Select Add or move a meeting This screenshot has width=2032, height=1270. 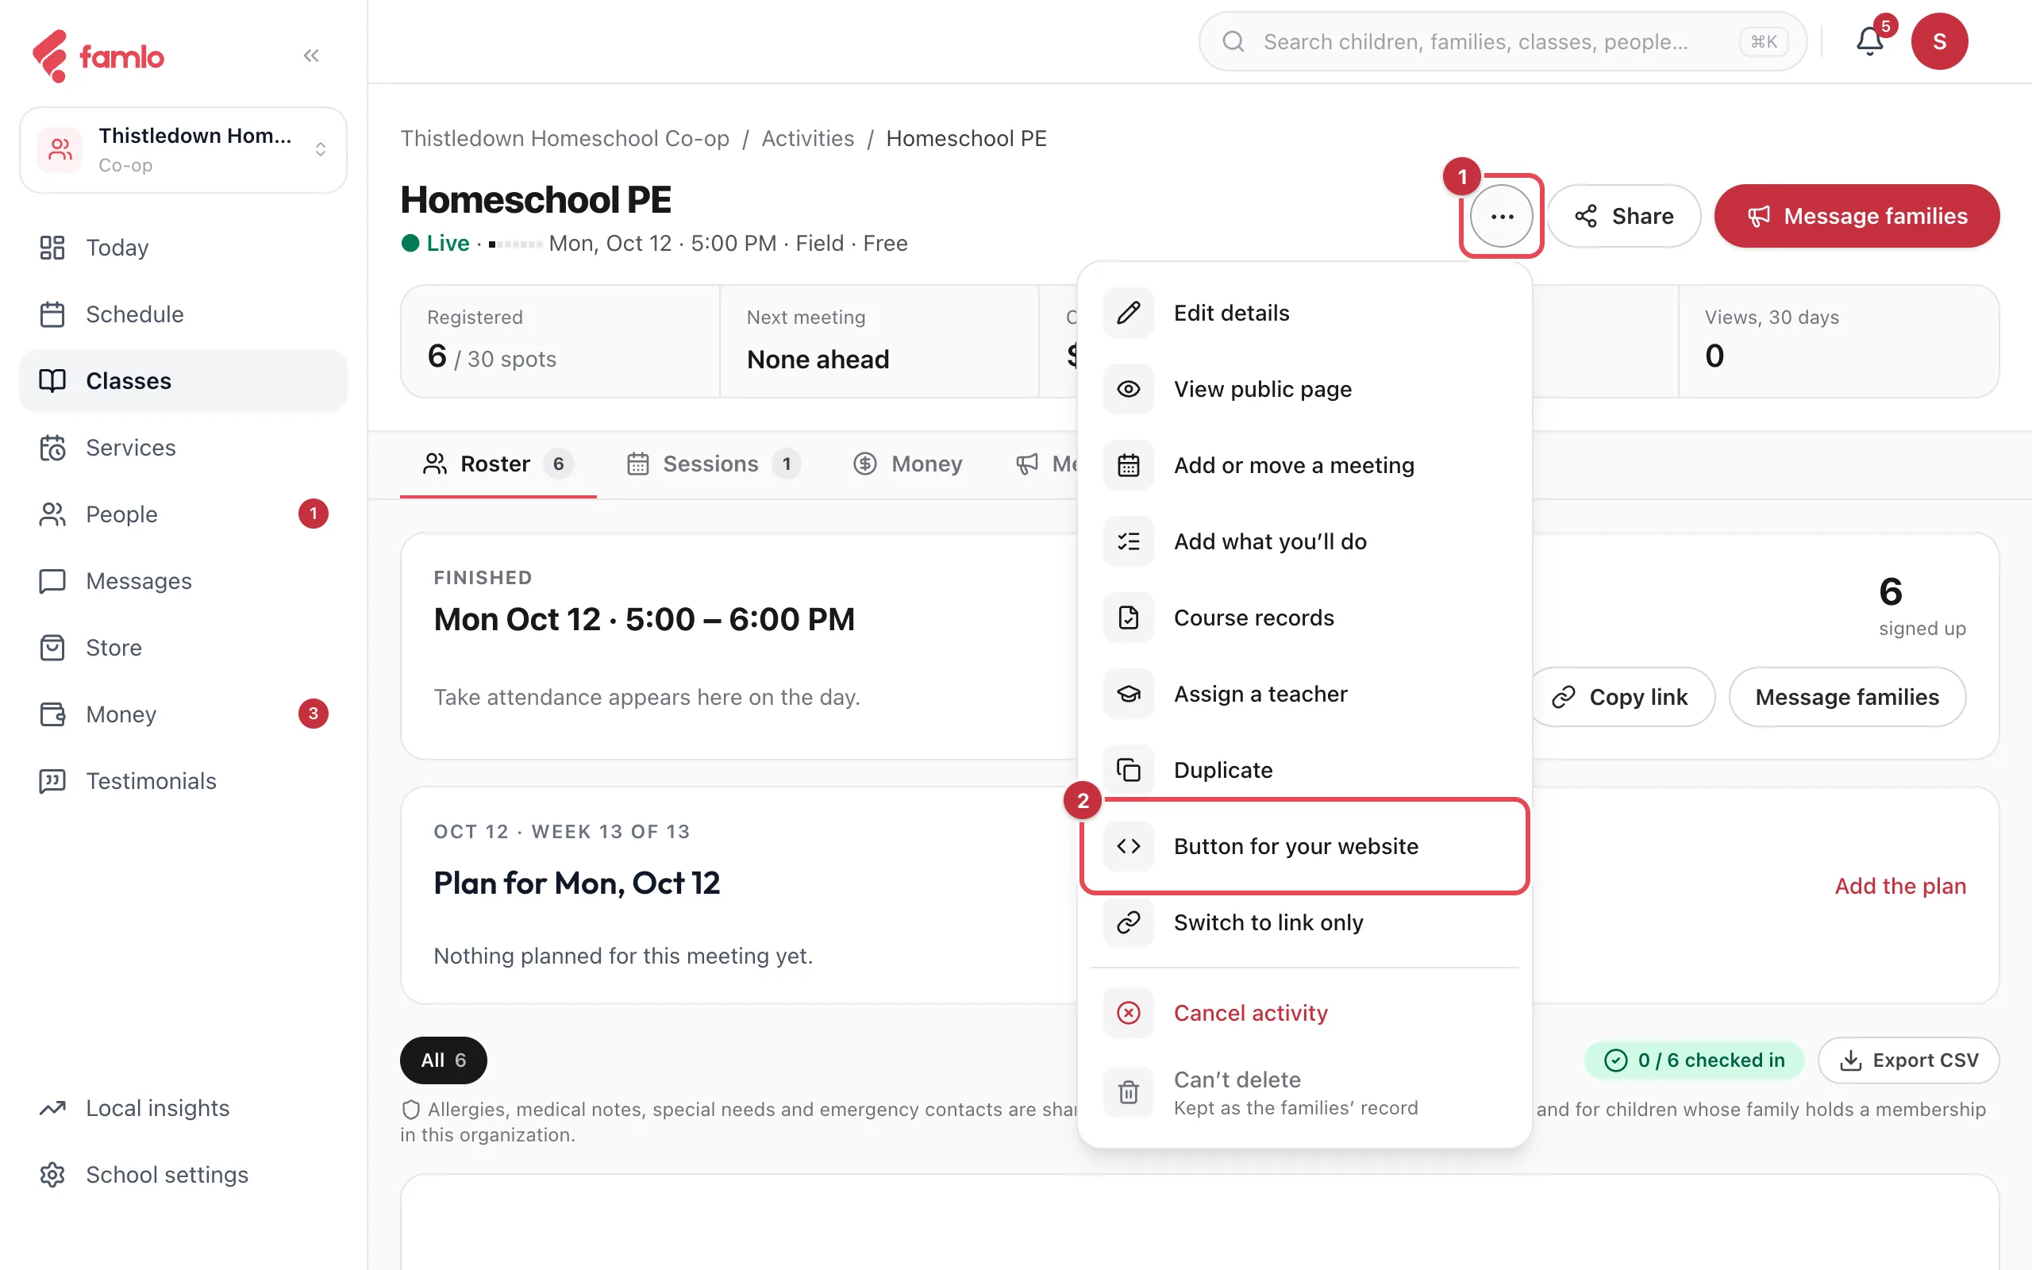point(1304,465)
